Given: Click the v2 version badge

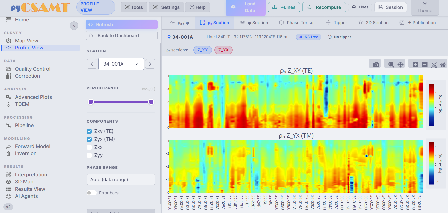Looking at the screenshot, I should (8, 207).
